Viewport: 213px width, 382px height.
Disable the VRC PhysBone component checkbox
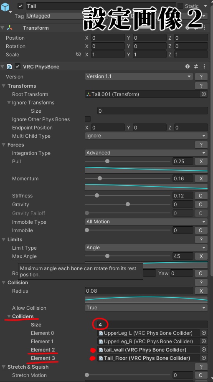point(18,66)
